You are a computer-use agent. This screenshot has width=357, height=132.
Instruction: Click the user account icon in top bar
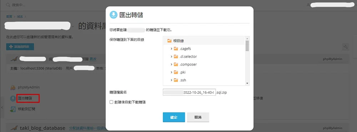(308, 5)
